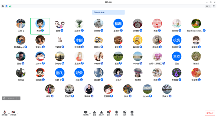Open the Share Screen (共享屏幕) tool
217x117 pixels.
pos(86,113)
